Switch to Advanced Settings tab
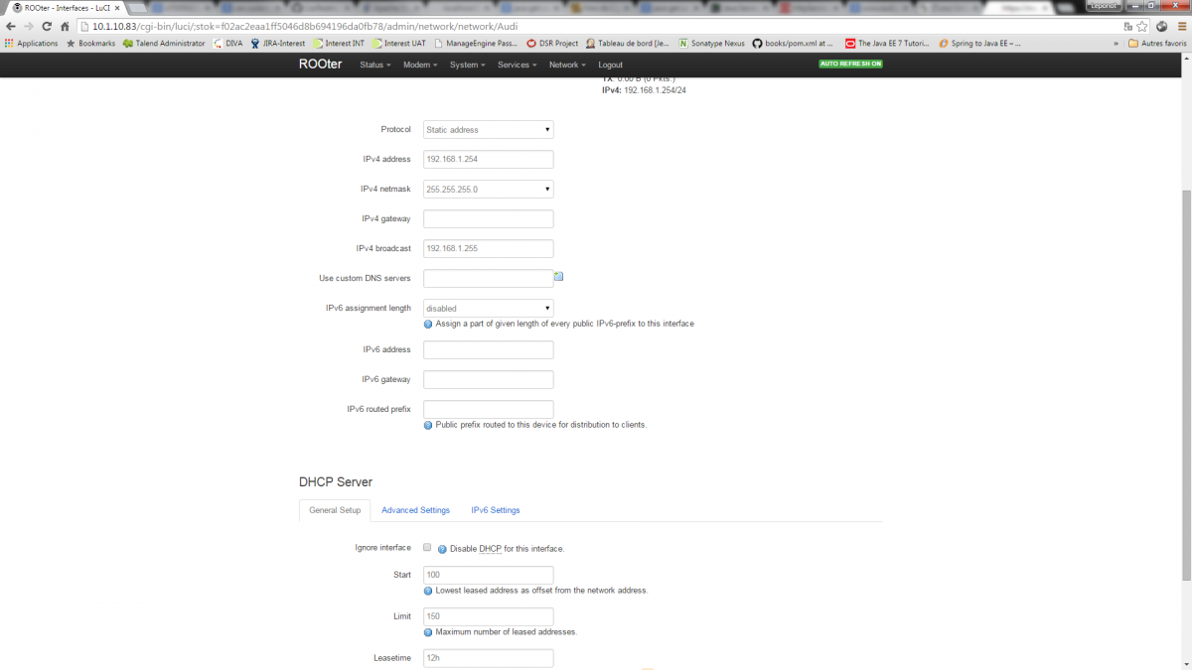 click(x=415, y=510)
